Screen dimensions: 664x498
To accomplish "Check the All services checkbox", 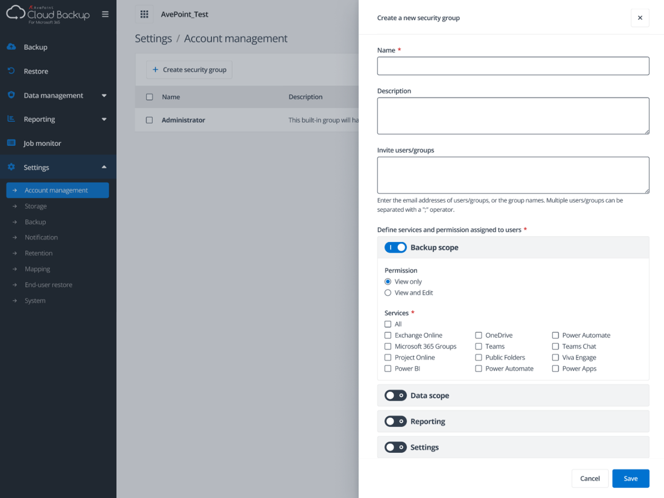I will (388, 324).
